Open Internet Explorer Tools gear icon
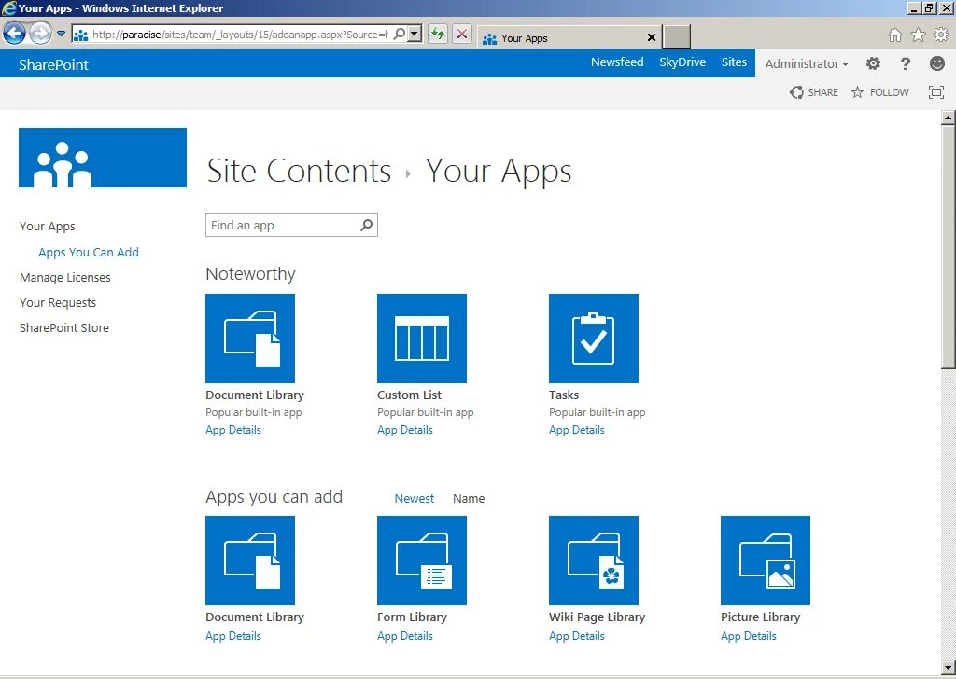The image size is (956, 679). [x=941, y=35]
